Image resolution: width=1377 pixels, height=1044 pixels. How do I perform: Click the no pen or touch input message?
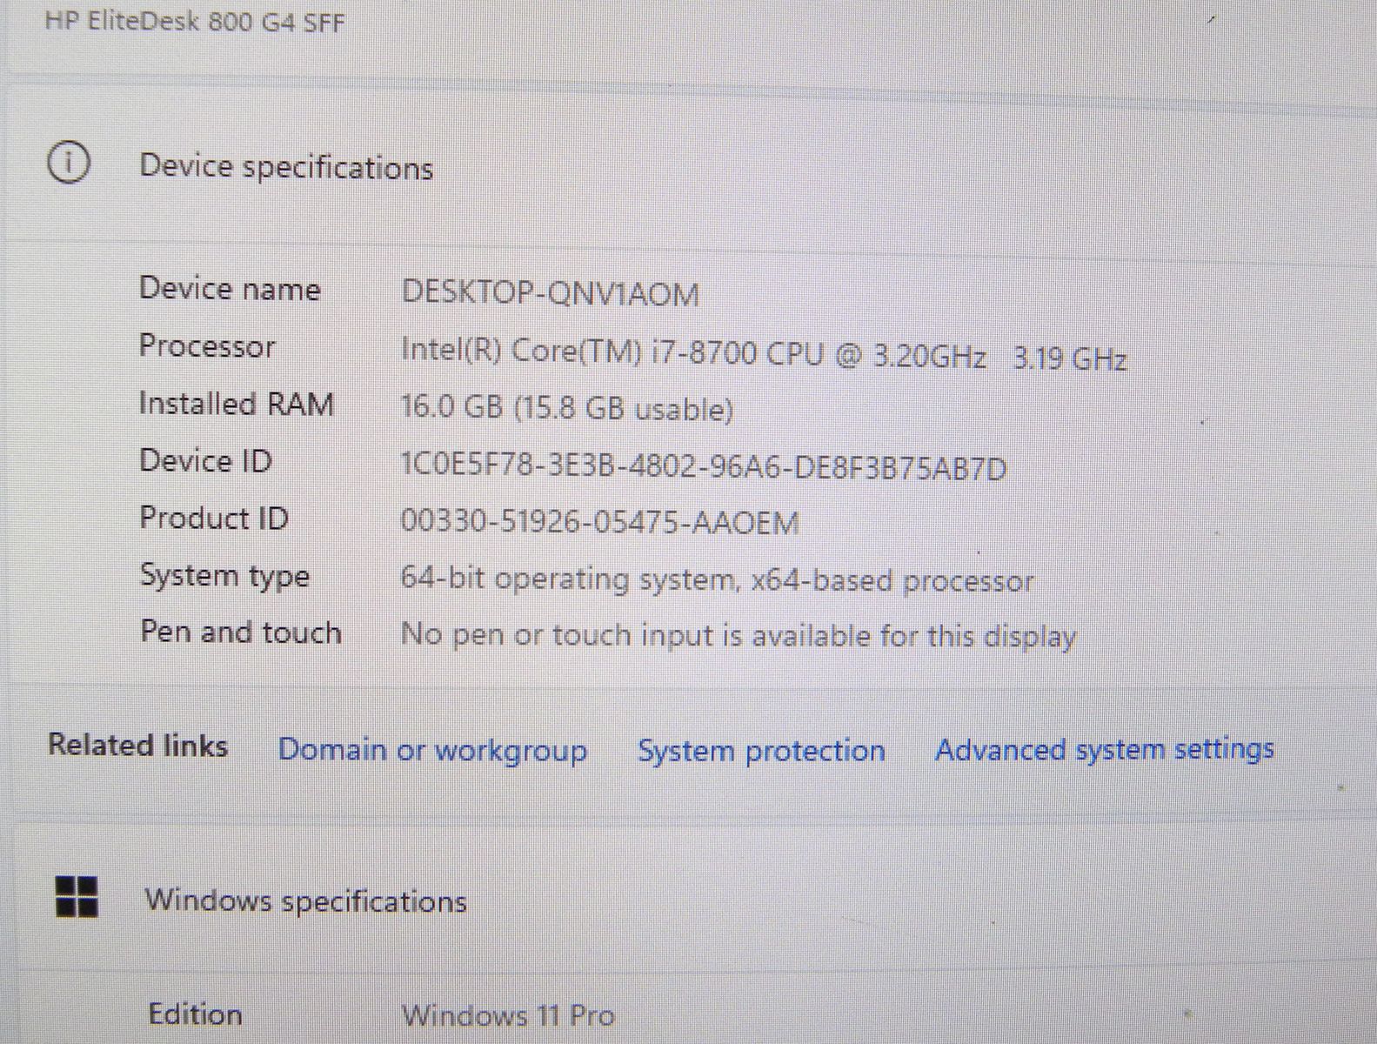pos(738,635)
